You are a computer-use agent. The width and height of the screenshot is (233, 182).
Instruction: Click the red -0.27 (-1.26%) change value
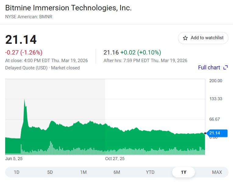(x=24, y=52)
